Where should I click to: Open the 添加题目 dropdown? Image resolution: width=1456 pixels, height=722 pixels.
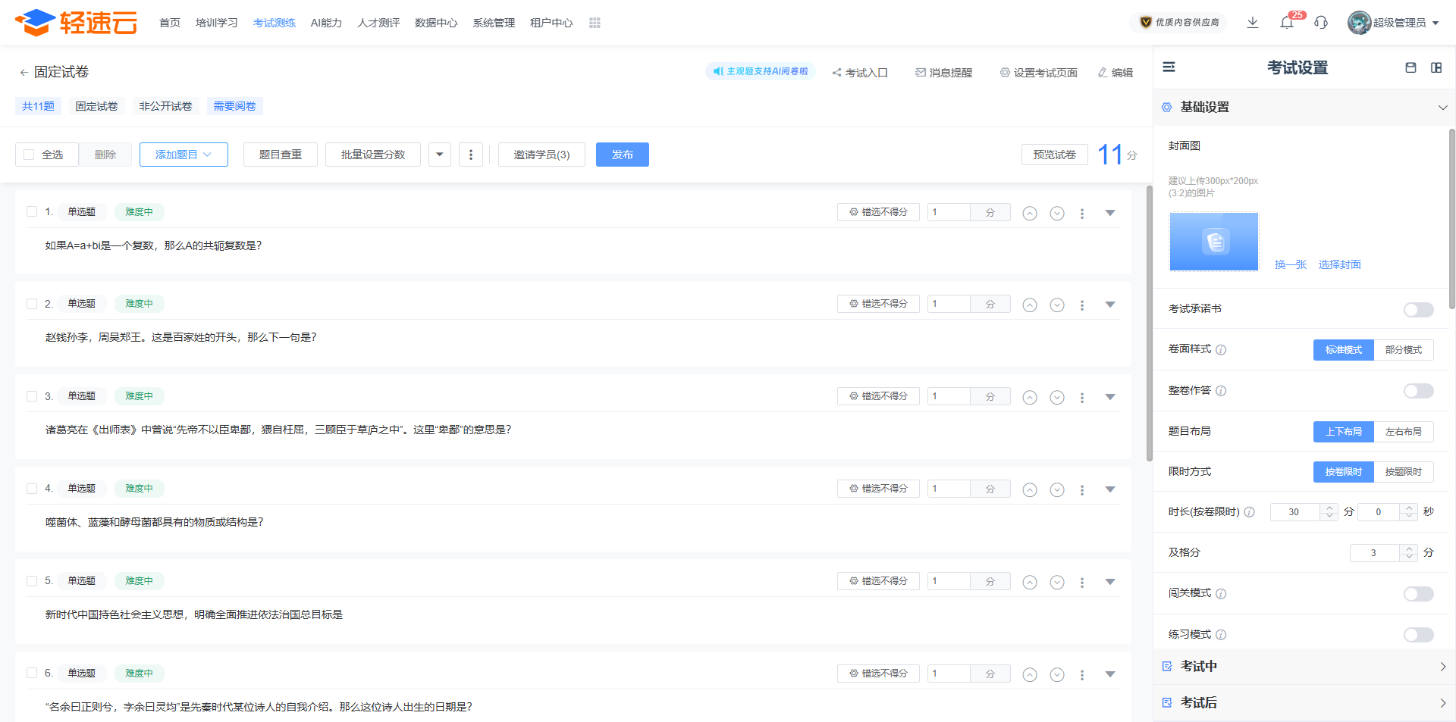point(184,155)
